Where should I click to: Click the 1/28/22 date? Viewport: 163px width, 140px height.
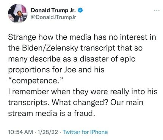(48, 132)
